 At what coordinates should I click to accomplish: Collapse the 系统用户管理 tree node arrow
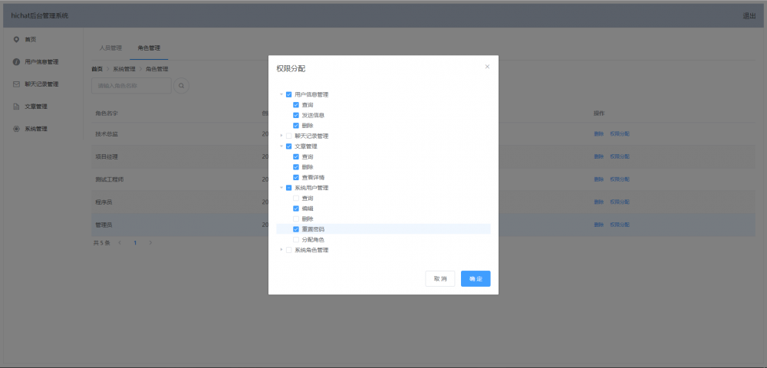click(281, 188)
